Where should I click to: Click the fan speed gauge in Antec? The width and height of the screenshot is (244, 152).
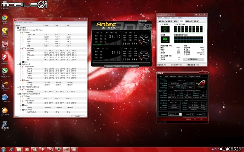(x=144, y=40)
